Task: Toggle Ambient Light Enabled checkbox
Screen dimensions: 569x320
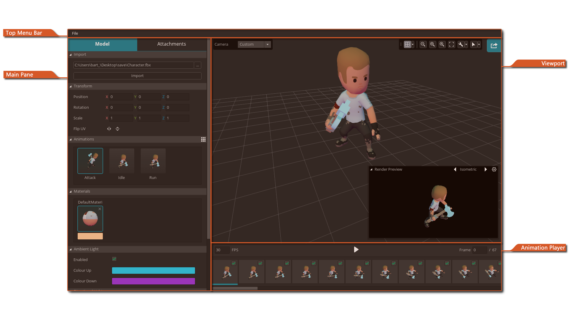Action: pyautogui.click(x=114, y=259)
